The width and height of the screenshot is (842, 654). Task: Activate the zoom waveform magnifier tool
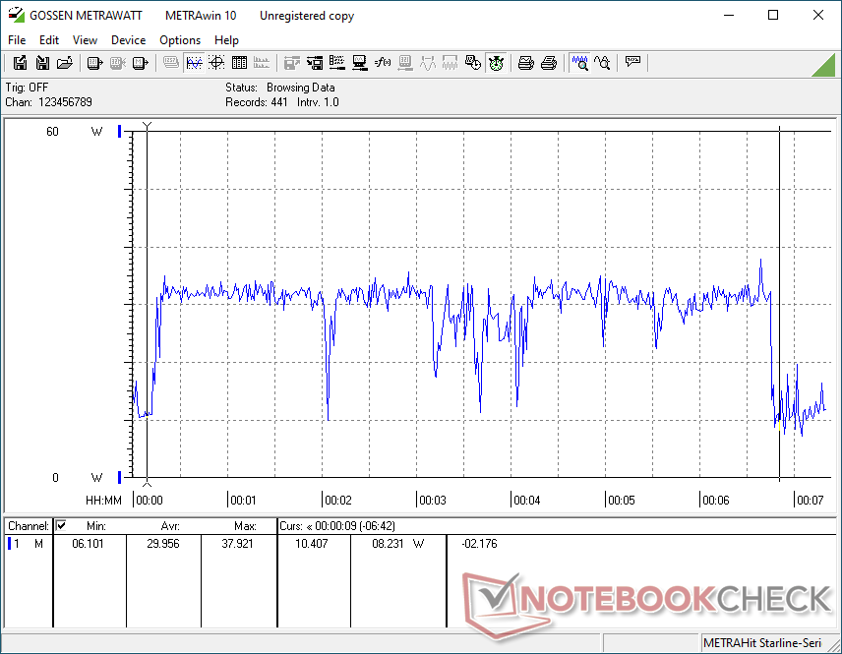579,63
